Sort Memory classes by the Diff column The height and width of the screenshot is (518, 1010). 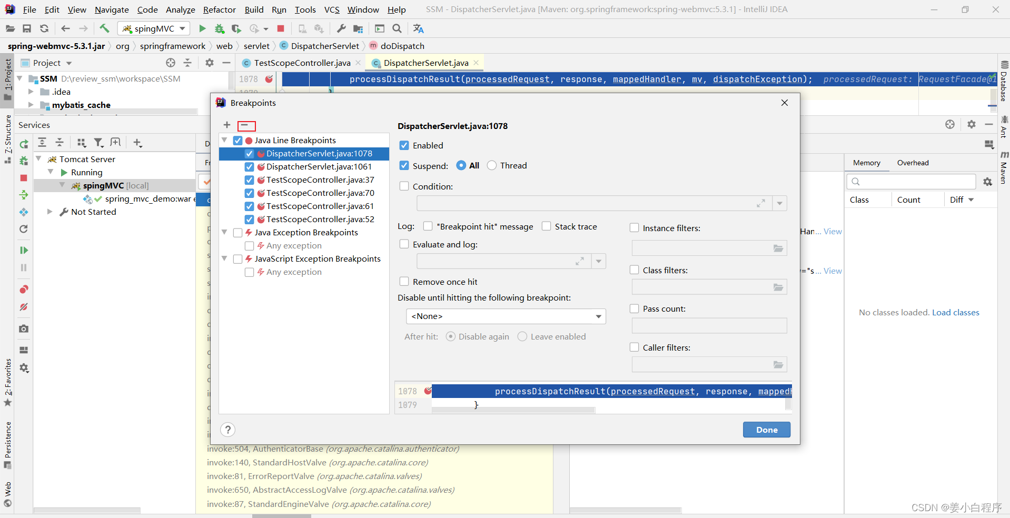coord(962,200)
